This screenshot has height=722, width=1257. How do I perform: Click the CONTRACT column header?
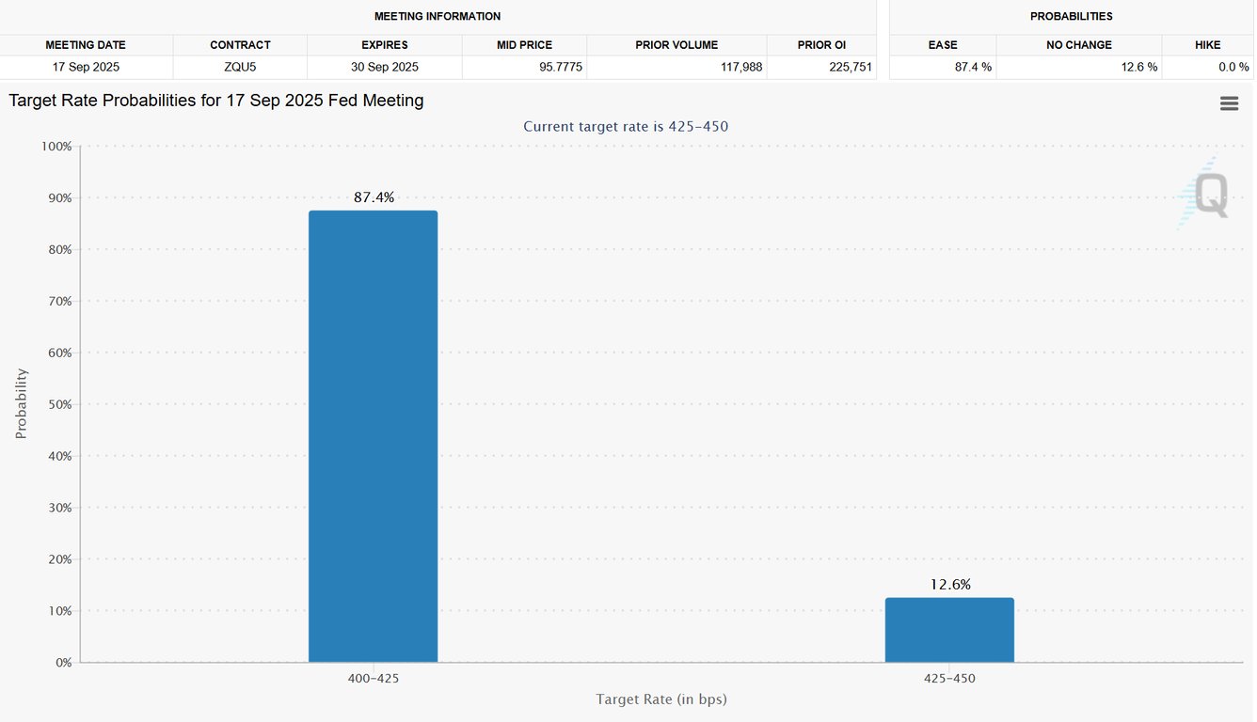pos(240,44)
